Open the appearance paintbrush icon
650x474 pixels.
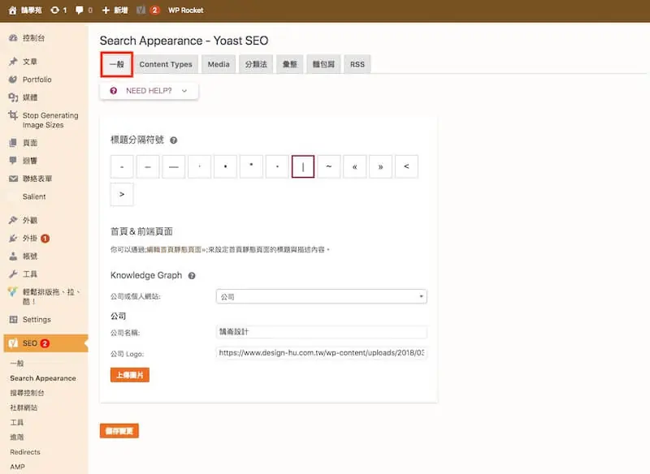click(13, 220)
